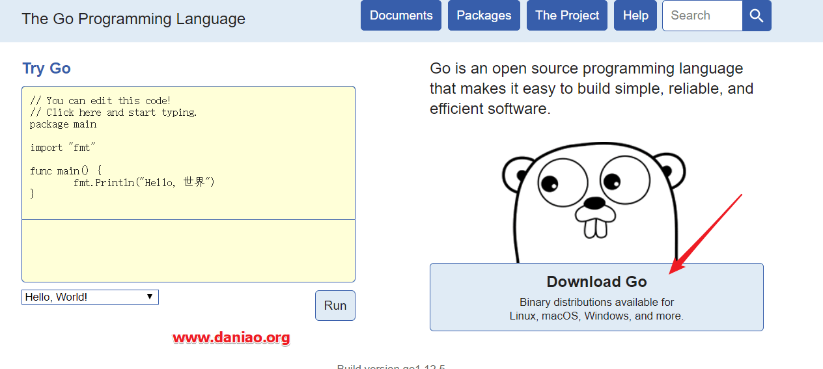Click the Download Go button
Screen dimensions: 823x369
coord(596,297)
